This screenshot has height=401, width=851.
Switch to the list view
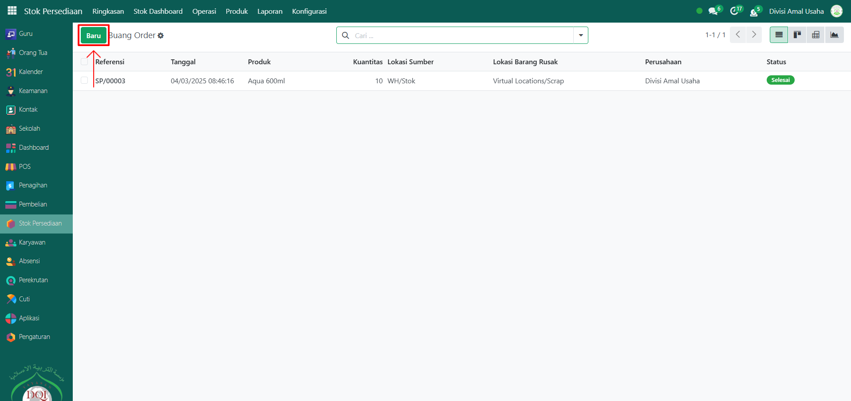click(779, 35)
